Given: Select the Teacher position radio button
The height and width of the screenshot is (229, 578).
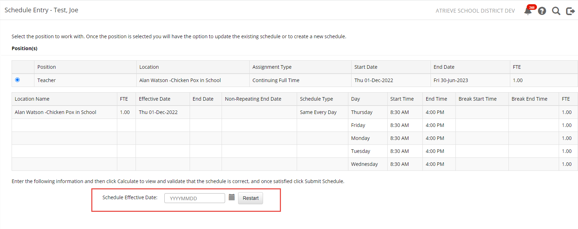Looking at the screenshot, I should point(18,80).
